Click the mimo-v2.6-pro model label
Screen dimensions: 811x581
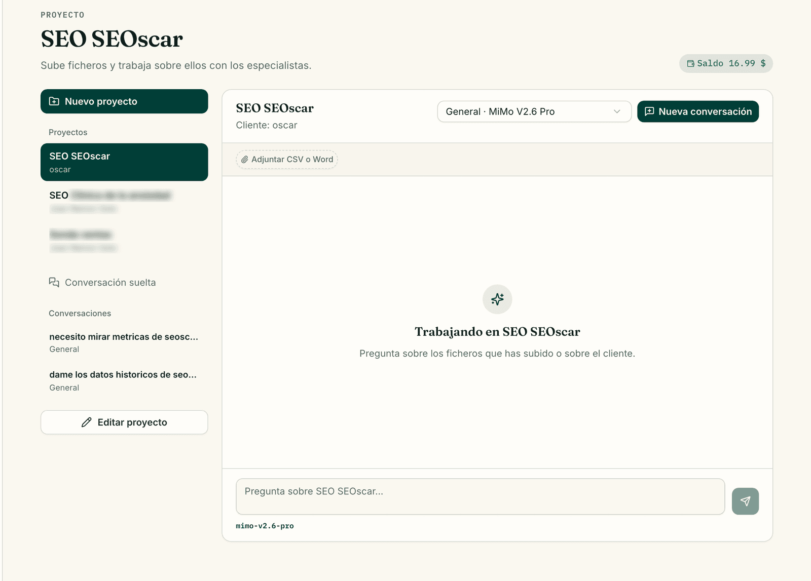point(265,526)
